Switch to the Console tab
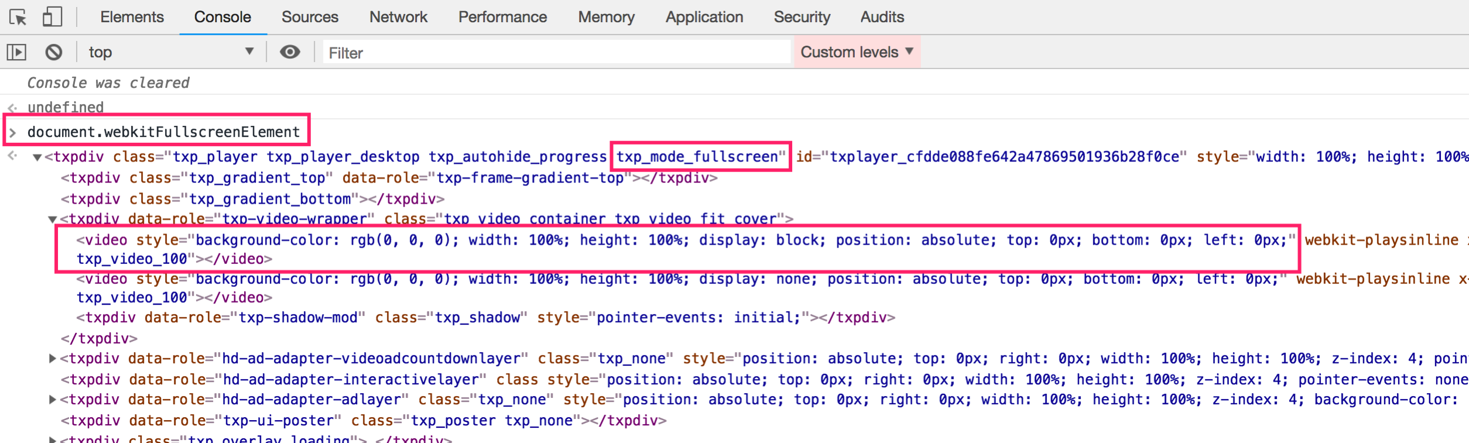The image size is (1469, 443). tap(222, 17)
